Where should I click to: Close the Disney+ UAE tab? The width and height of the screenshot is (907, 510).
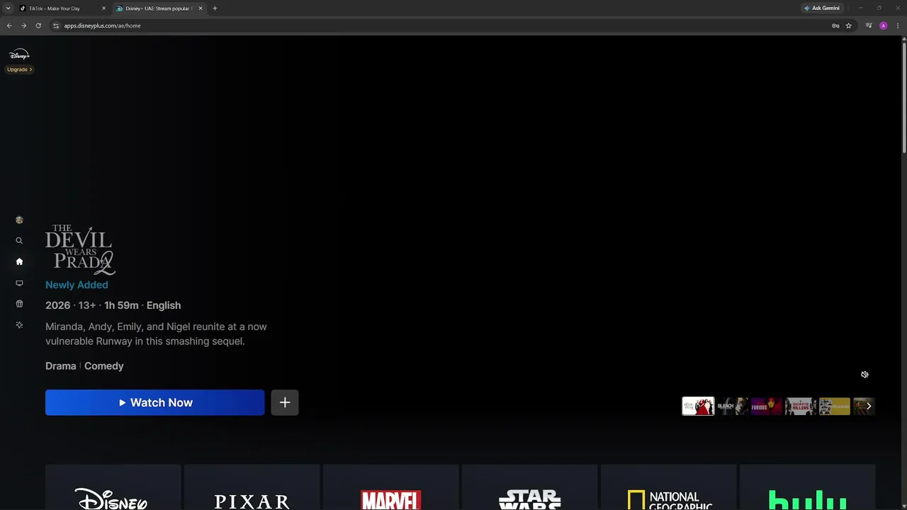(201, 8)
